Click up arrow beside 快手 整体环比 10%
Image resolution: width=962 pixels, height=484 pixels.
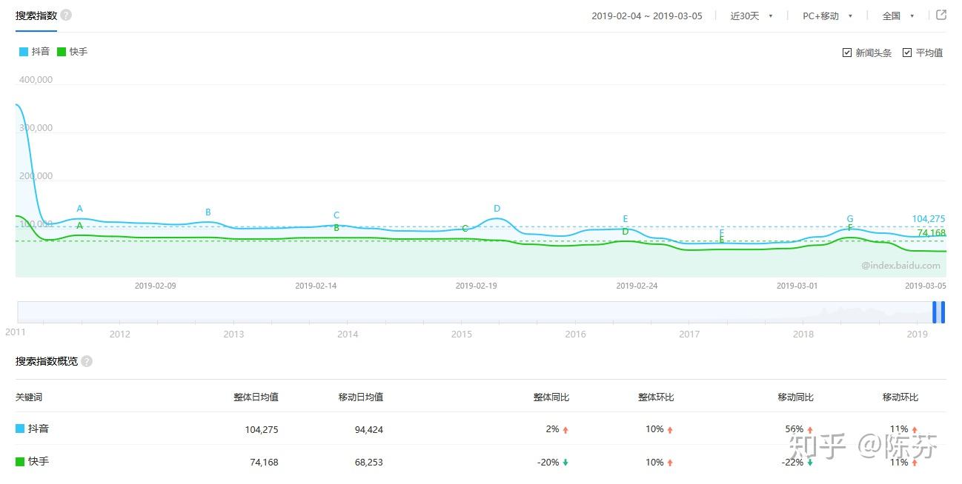[x=670, y=463]
